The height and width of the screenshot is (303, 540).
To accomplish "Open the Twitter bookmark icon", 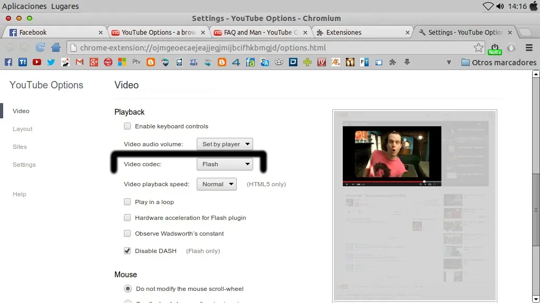I will pyautogui.click(x=51, y=62).
